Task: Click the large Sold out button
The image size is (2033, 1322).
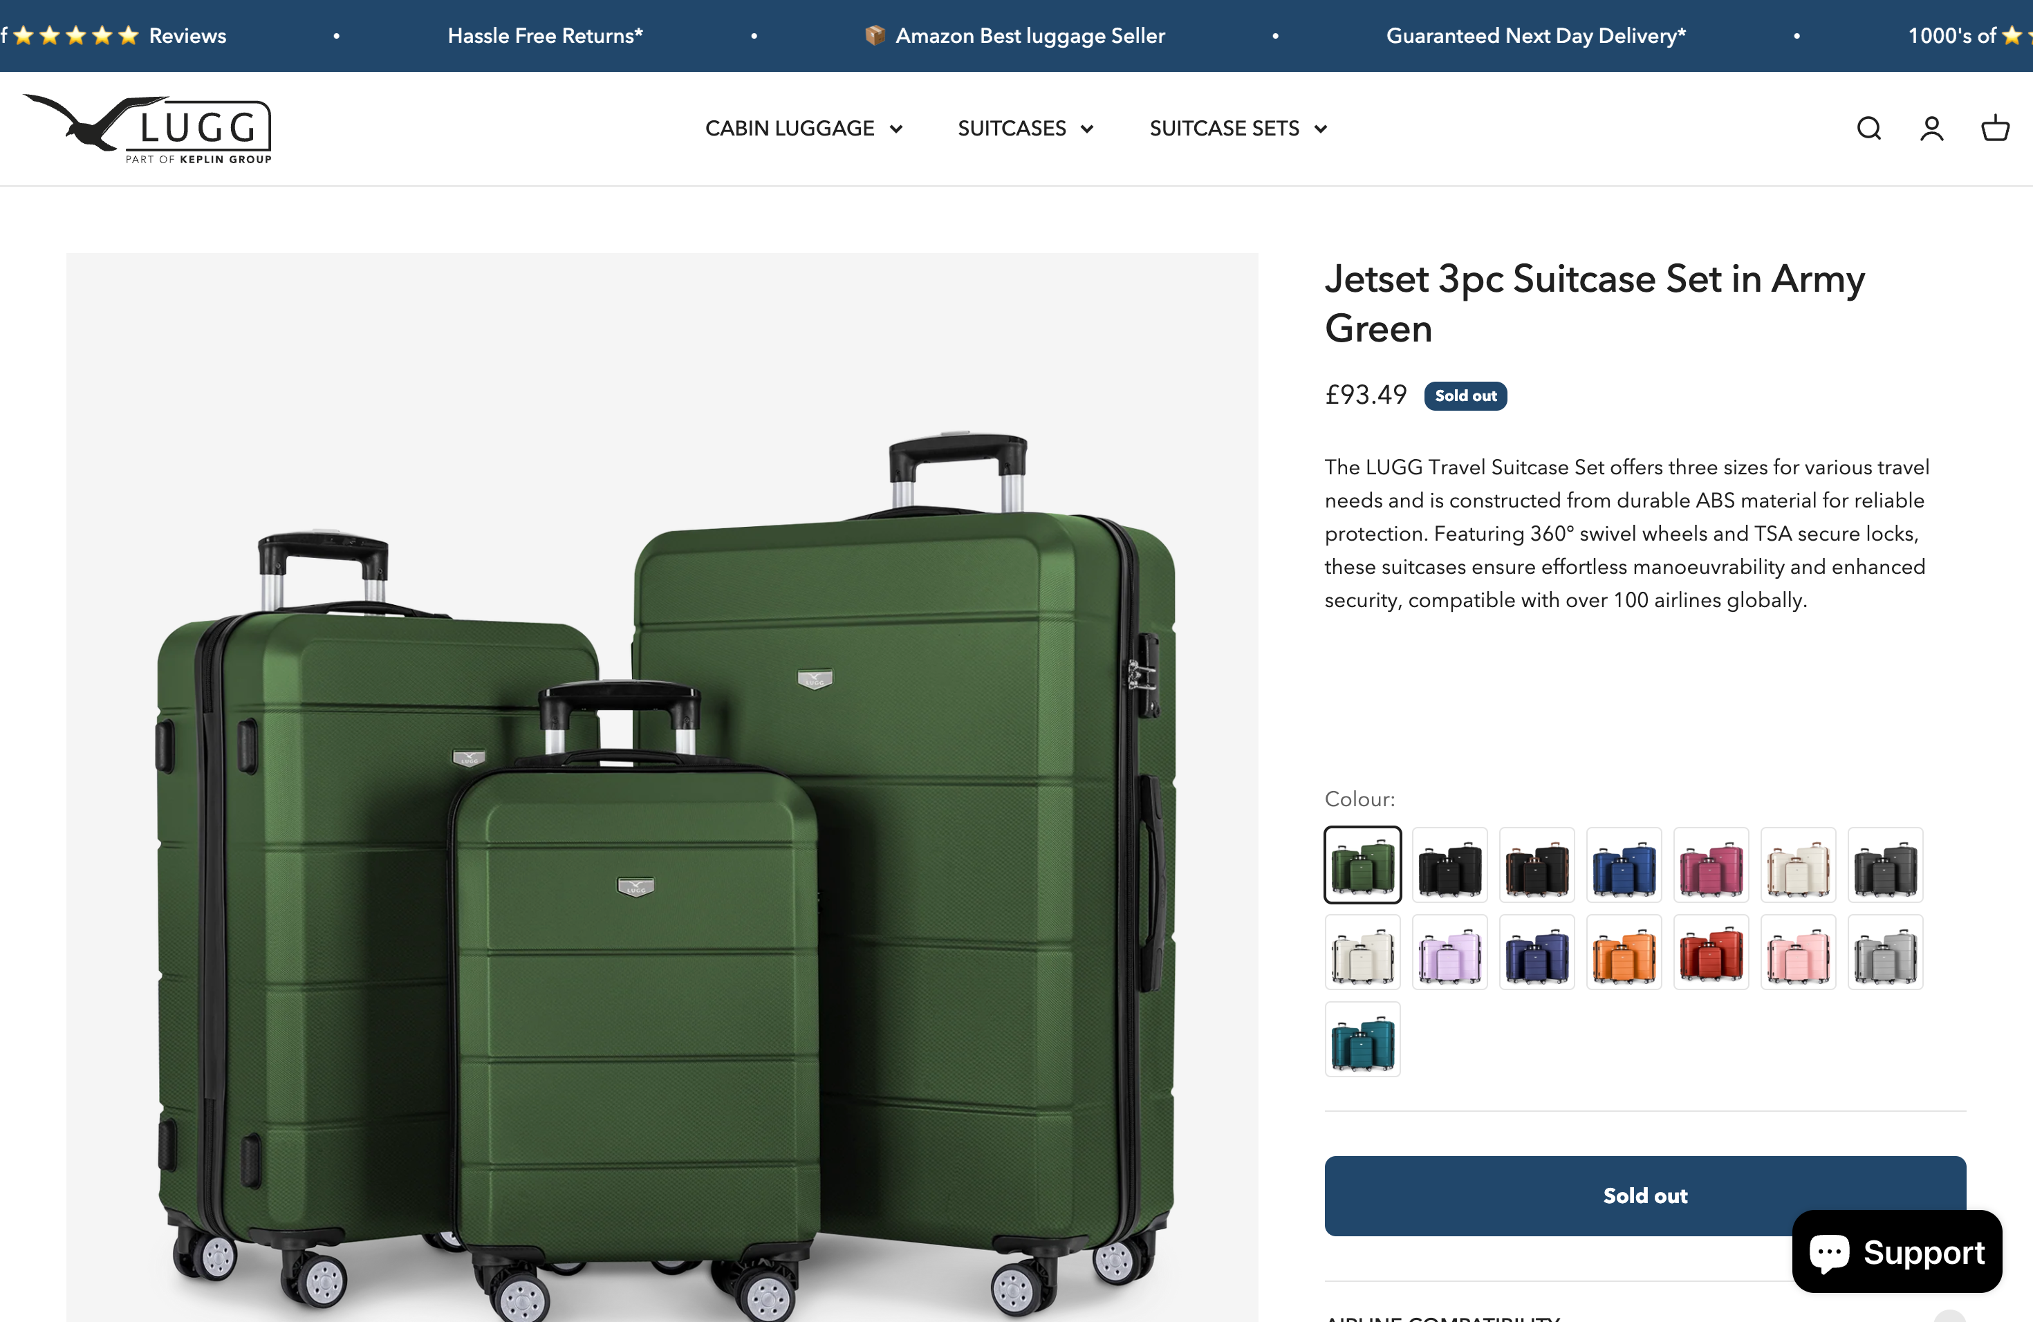Action: tap(1644, 1195)
